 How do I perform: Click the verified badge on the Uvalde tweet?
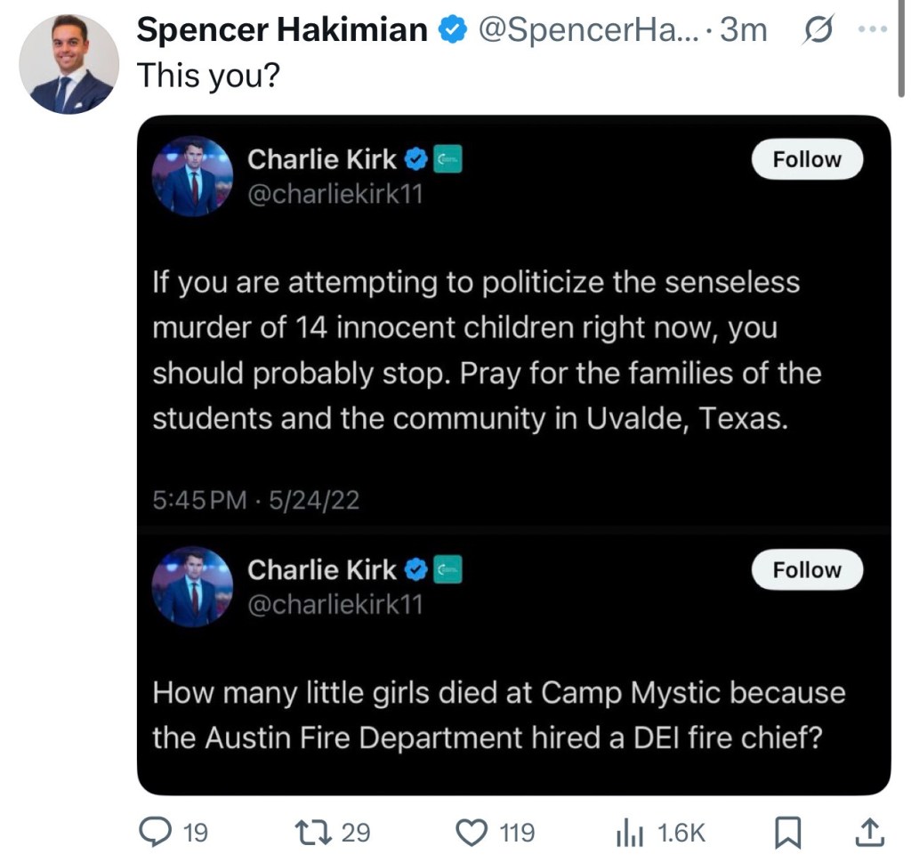point(416,159)
